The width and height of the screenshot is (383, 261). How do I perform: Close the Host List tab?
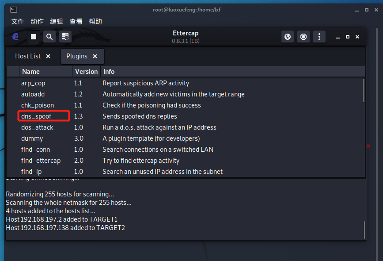pyautogui.click(x=48, y=56)
